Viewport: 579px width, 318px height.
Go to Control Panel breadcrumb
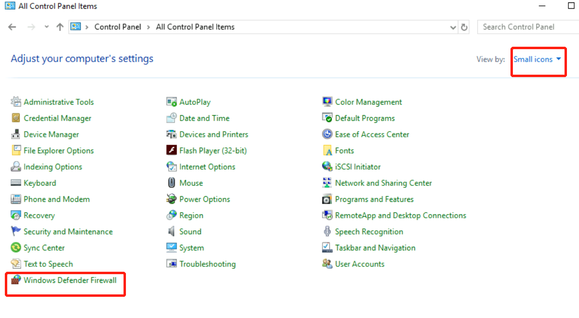tap(118, 27)
